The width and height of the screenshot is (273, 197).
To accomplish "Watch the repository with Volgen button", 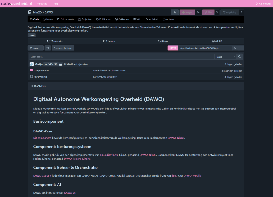I will (x=187, y=12).
